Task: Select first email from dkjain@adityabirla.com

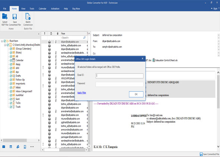Action: (70, 42)
